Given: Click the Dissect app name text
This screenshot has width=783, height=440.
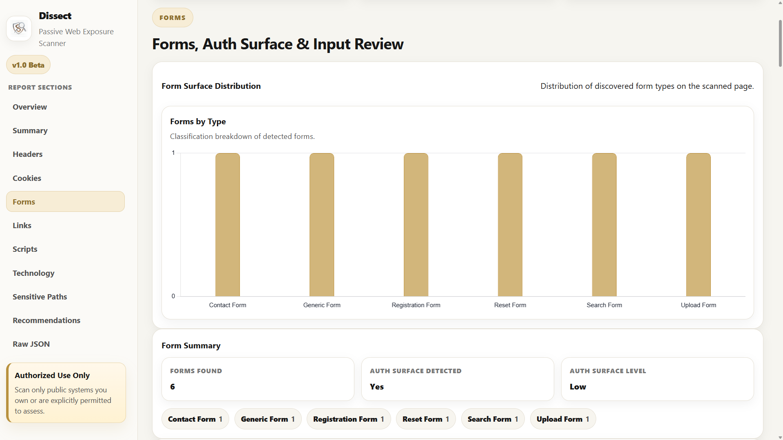Looking at the screenshot, I should pyautogui.click(x=55, y=16).
